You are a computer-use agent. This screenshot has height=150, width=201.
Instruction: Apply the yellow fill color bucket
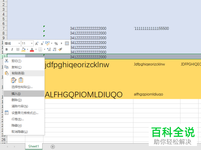pos(23,50)
